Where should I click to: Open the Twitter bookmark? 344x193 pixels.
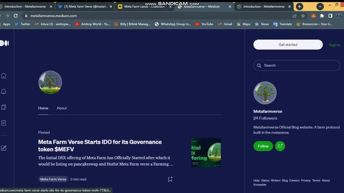point(22,24)
